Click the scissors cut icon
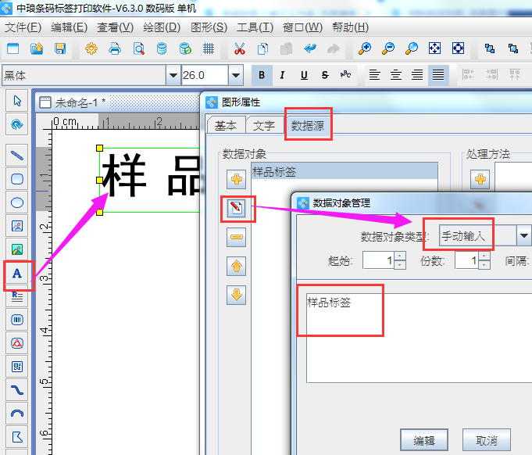532x455 pixels. pyautogui.click(x=239, y=48)
